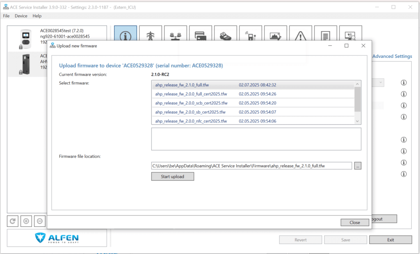This screenshot has width=420, height=254.
Task: Click the info icon beside the hidden dropdown
Action: [404, 83]
